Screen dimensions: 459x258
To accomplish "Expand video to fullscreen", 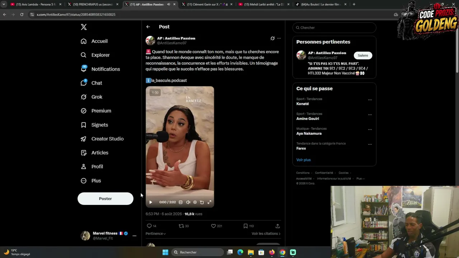I will pos(209,202).
